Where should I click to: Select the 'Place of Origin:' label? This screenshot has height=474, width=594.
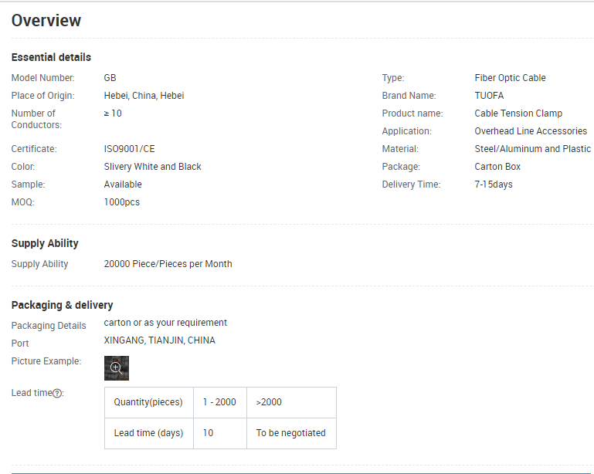42,96
